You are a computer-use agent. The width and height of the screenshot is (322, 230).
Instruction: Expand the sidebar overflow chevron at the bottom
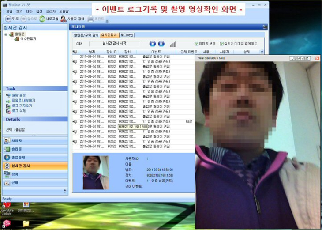click(x=65, y=191)
